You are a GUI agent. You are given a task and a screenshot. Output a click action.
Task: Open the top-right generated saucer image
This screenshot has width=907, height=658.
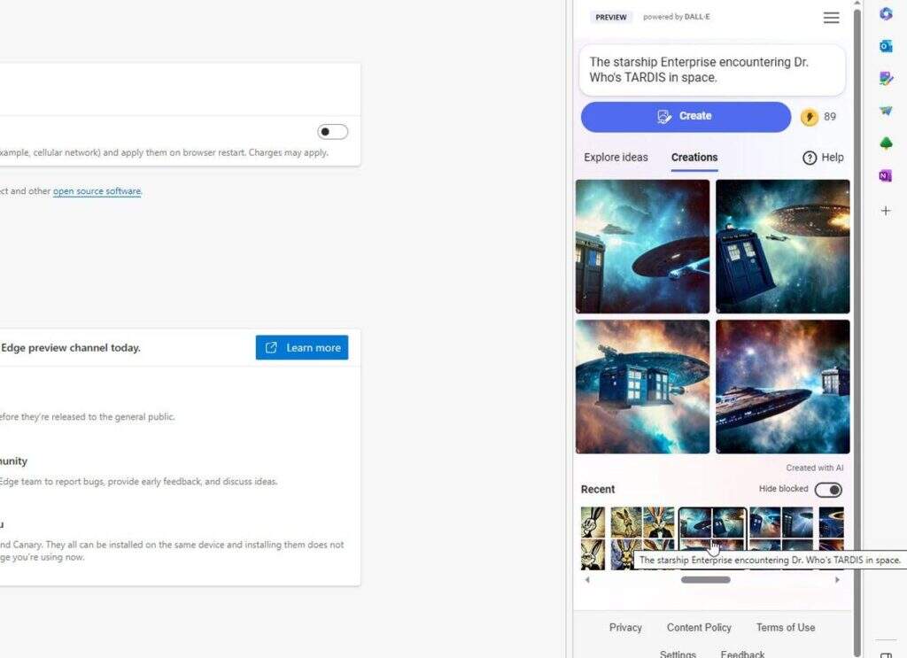(x=783, y=246)
